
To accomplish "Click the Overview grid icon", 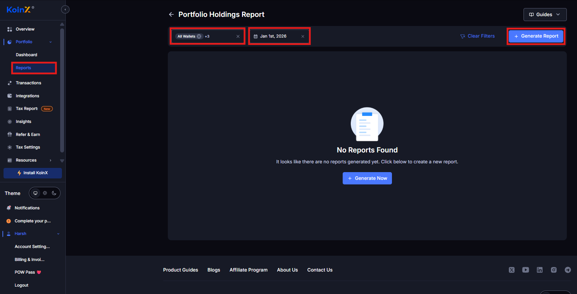I will pos(9,29).
